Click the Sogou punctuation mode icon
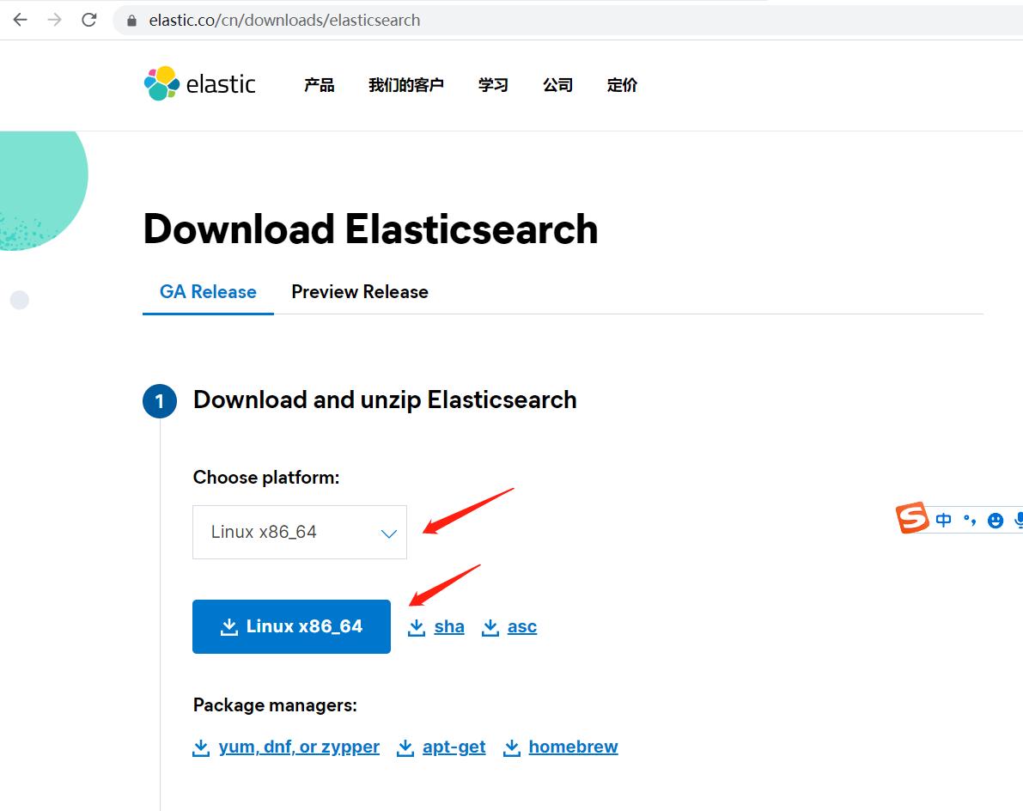Viewport: 1023px width, 811px height. [x=970, y=520]
